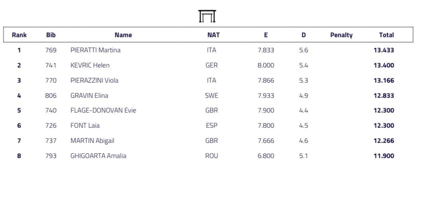
Task: Click the uneven bars apparatus icon
Action: [207, 16]
